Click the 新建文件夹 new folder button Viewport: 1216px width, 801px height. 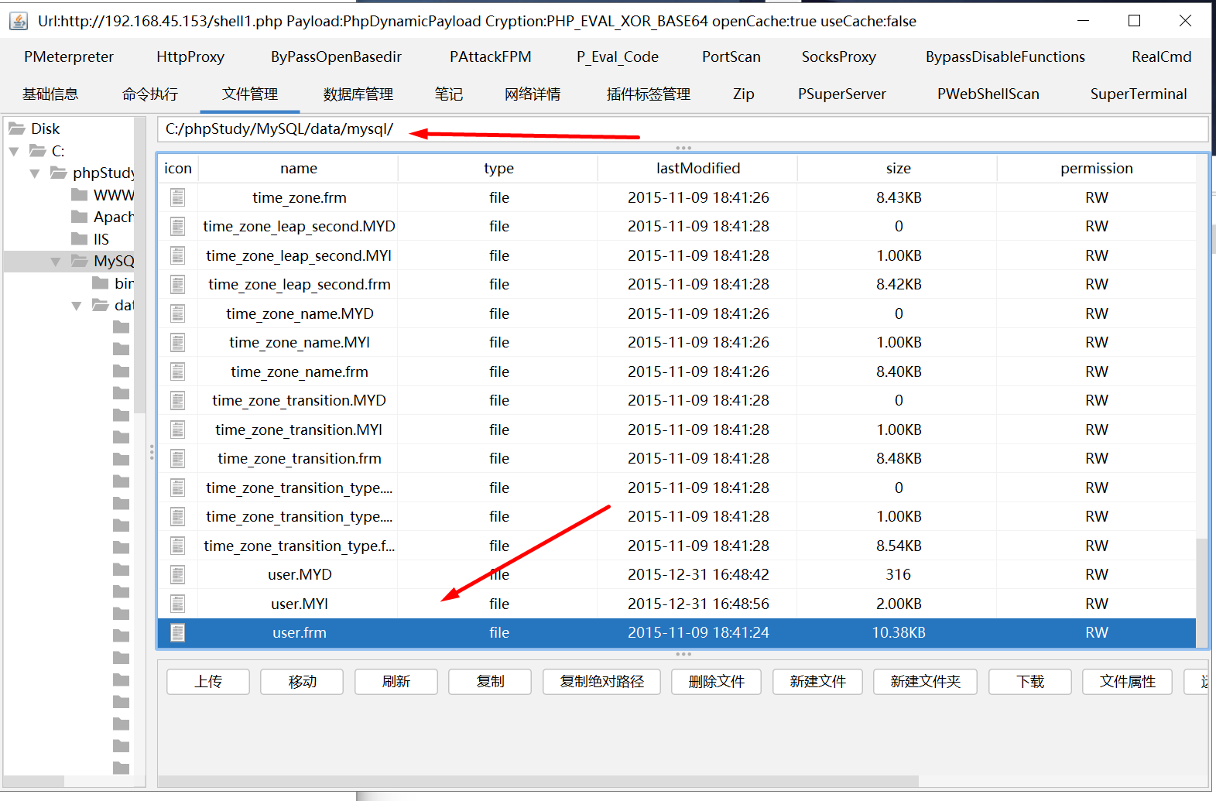pyautogui.click(x=925, y=681)
